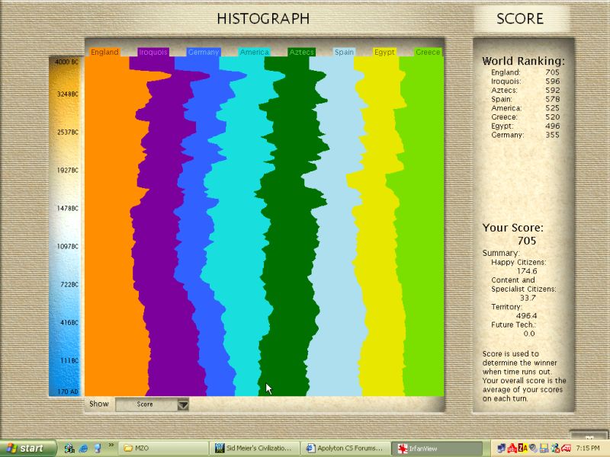Open the Windows Start menu
The width and height of the screenshot is (610, 457).
point(27,448)
